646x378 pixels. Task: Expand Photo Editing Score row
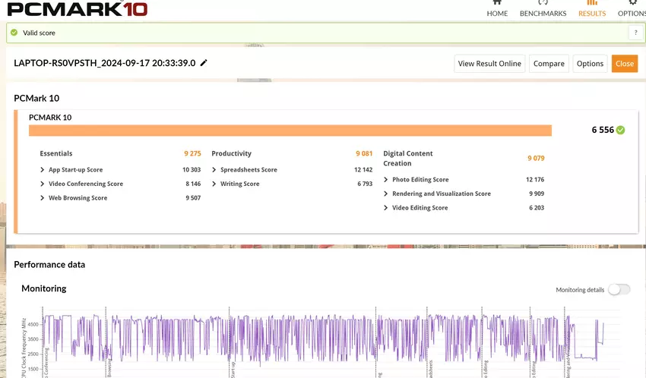pyautogui.click(x=386, y=180)
